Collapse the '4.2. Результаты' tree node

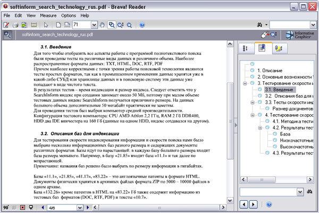pyautogui.click(x=260, y=128)
